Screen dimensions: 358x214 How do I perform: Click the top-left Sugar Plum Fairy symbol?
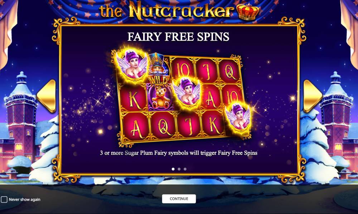pos(132,64)
